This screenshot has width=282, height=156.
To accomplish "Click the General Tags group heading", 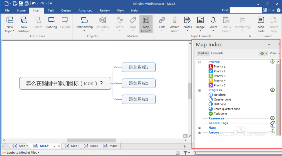I will click(218, 123).
